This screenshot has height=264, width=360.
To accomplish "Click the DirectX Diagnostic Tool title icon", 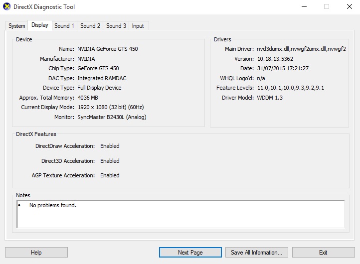I will 7,6.
